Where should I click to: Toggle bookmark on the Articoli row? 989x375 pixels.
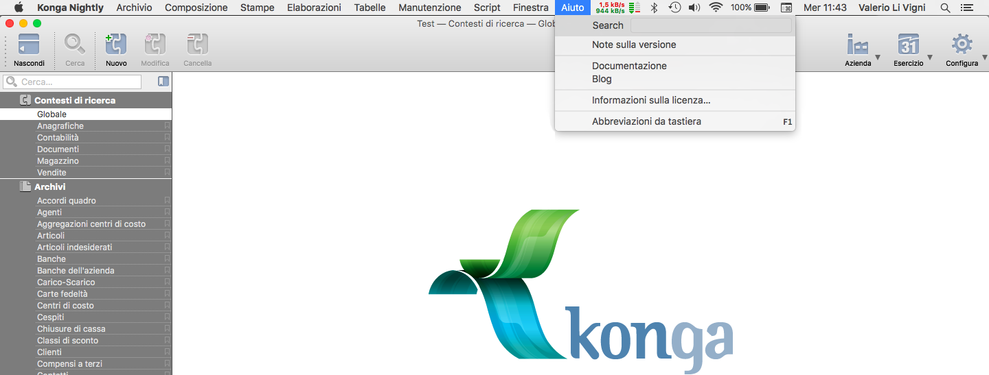pyautogui.click(x=167, y=236)
